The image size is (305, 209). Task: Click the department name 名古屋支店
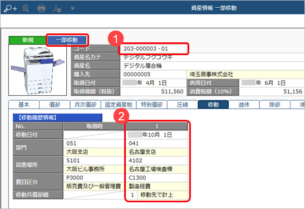(x=157, y=152)
